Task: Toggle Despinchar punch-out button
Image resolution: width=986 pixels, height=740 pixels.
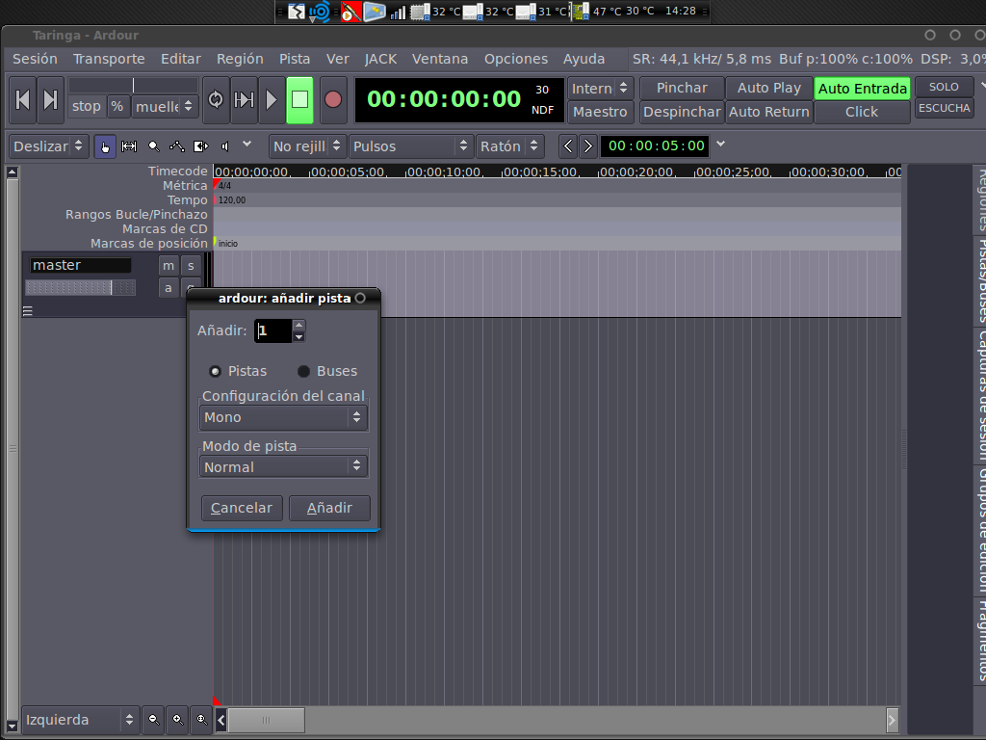Action: (x=683, y=112)
